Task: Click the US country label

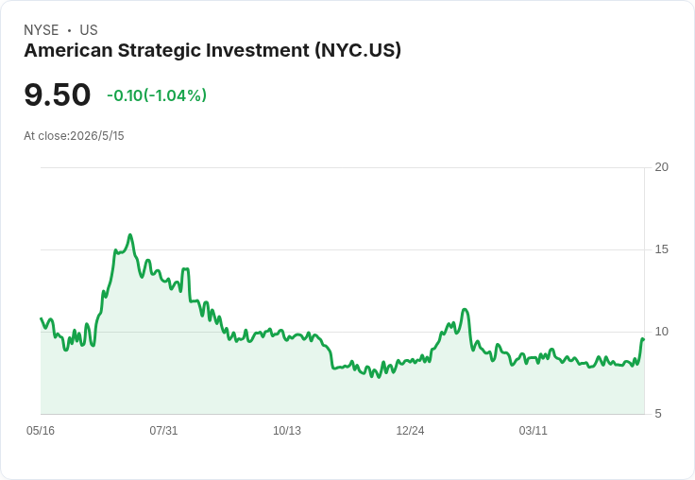Action: (x=89, y=30)
